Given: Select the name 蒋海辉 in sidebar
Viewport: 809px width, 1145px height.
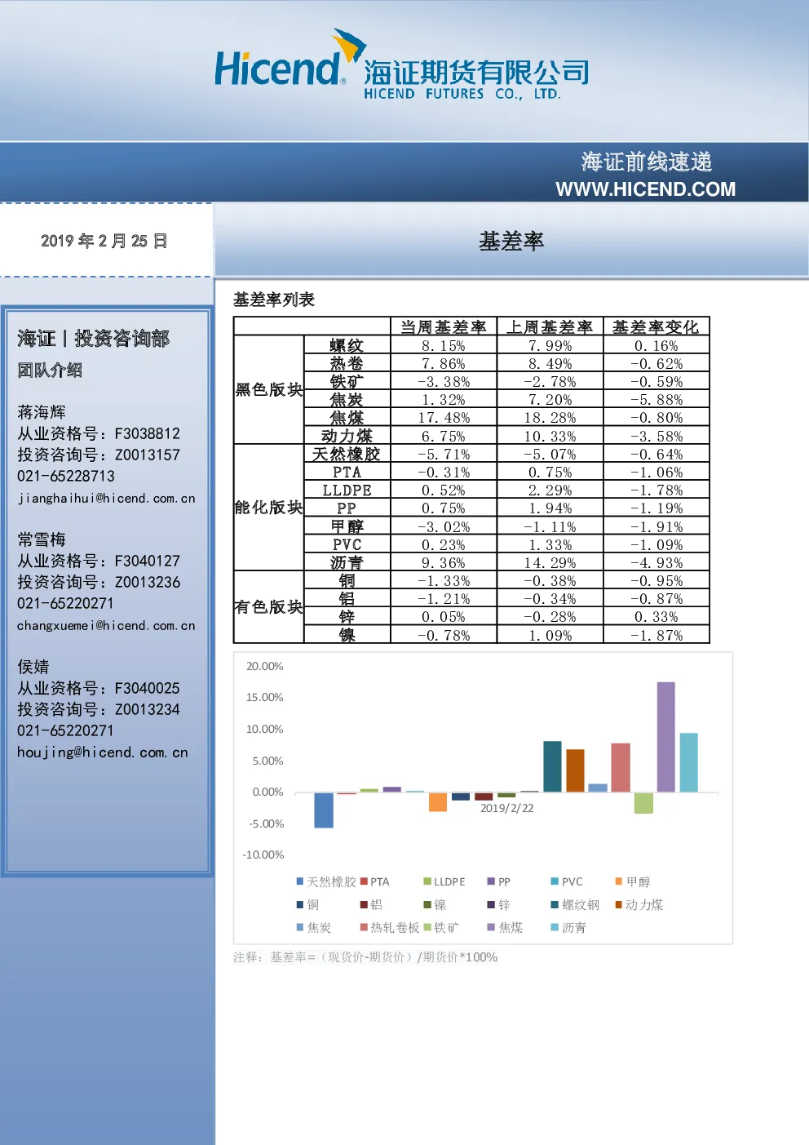Looking at the screenshot, I should [42, 412].
